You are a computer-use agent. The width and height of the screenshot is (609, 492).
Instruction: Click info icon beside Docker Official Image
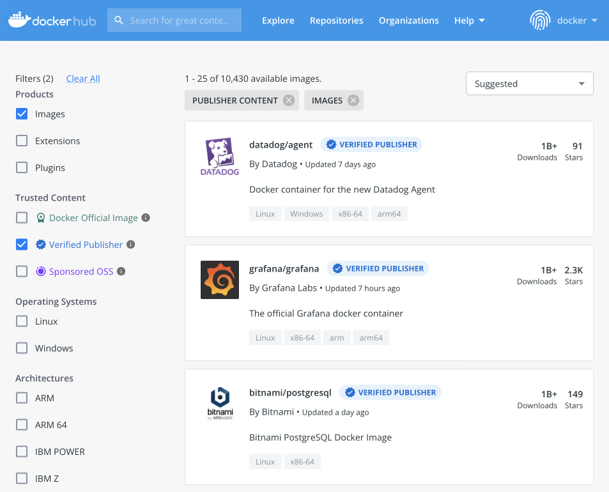click(146, 218)
